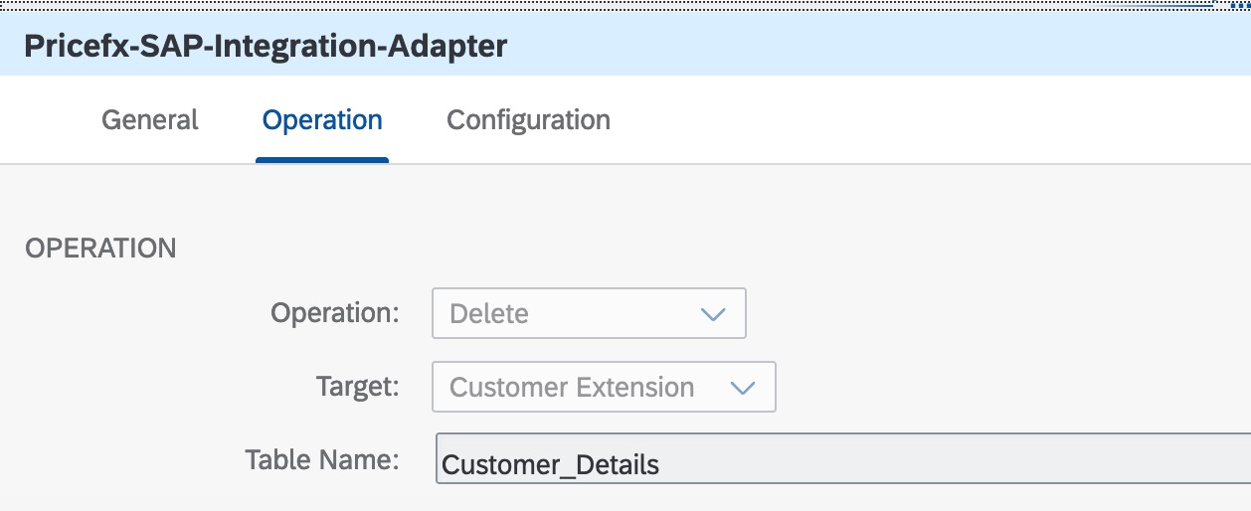Screen dimensions: 1251x511
Task: Select the Operation tab
Action: (x=322, y=120)
